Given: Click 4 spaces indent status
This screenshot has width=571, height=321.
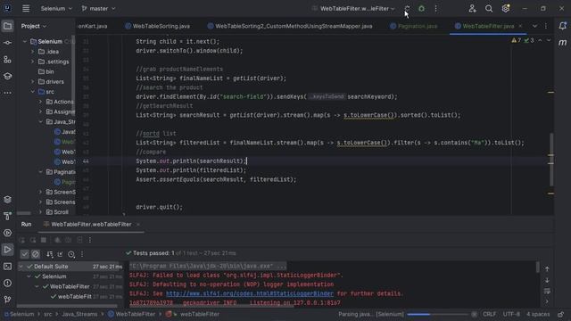Looking at the screenshot, I should (538, 314).
